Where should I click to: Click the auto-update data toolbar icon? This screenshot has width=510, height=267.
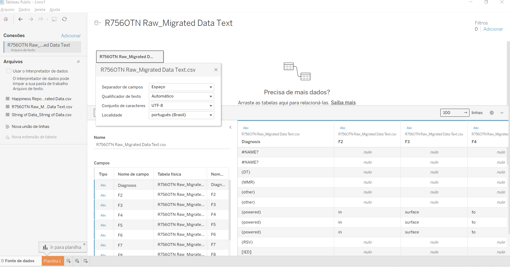pos(41,19)
